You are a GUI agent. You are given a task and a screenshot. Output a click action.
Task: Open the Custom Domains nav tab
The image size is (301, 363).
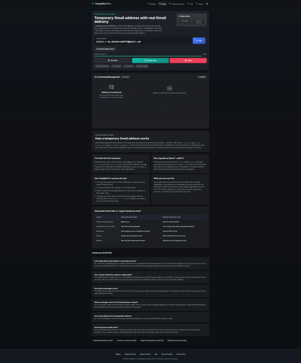[177, 4]
